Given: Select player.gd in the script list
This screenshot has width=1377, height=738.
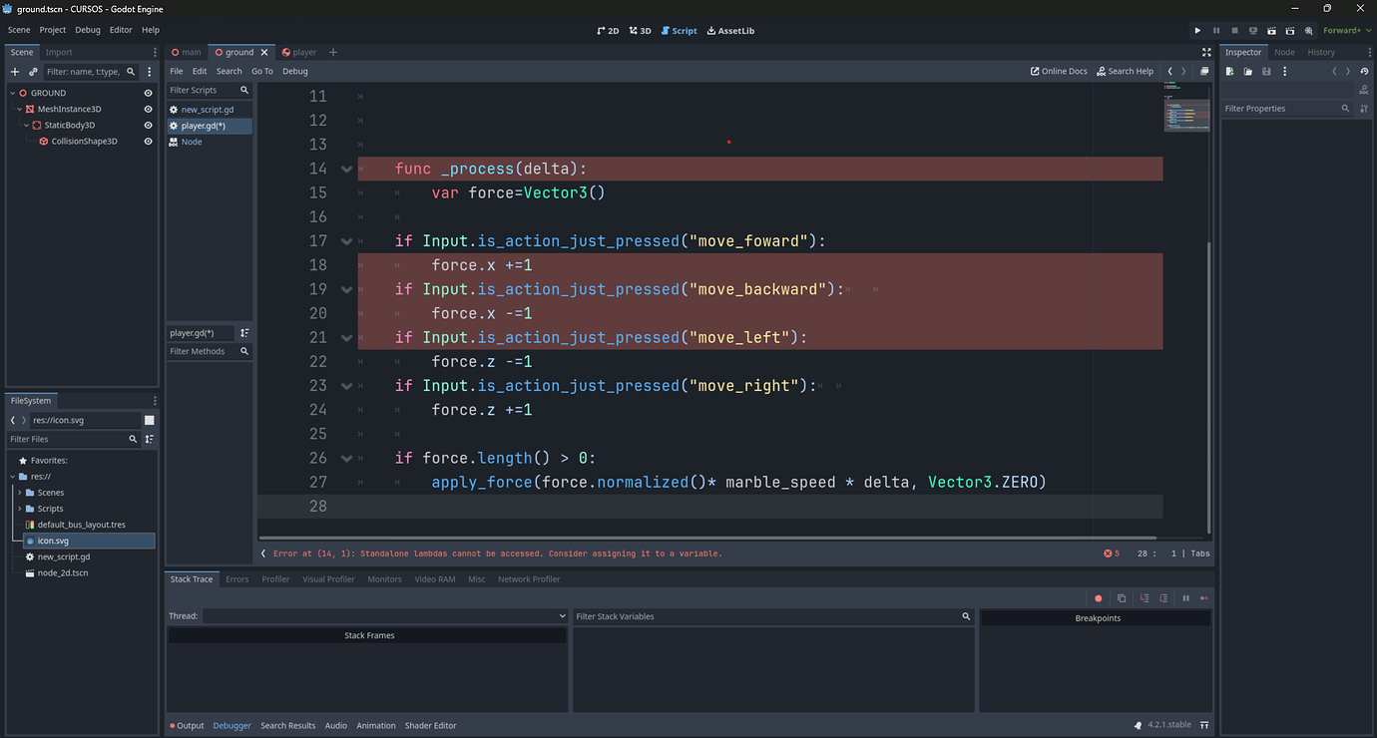Looking at the screenshot, I should pyautogui.click(x=203, y=126).
